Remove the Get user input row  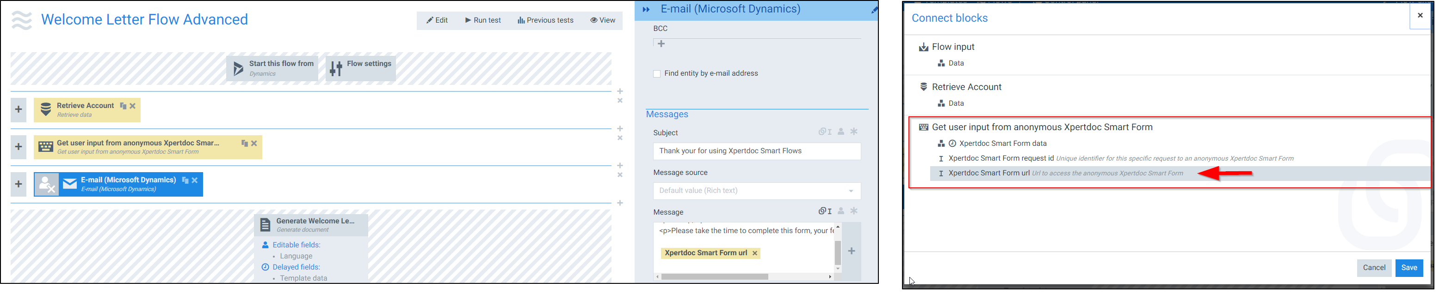coord(620,138)
